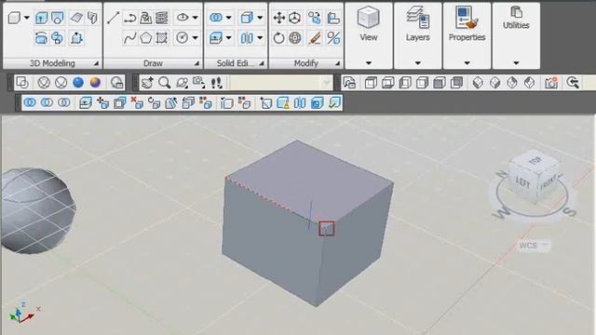Select the 3D Zoom magnifier tool
Viewport: 596px width, 335px height.
[165, 83]
